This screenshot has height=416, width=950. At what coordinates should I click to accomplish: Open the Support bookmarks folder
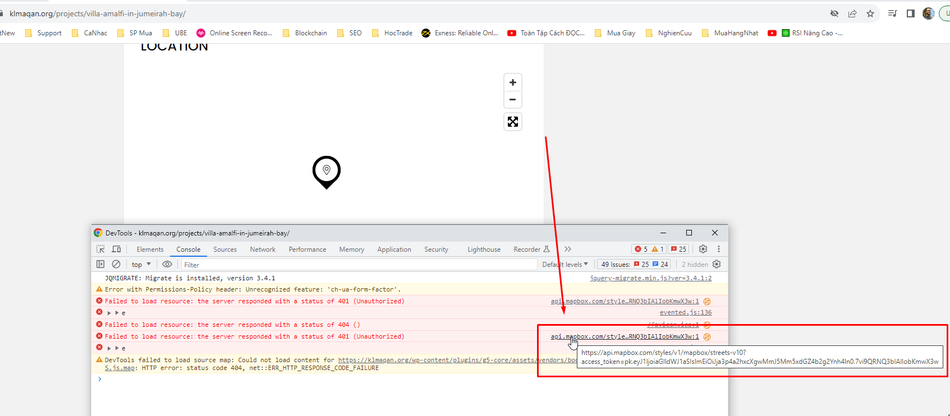(x=44, y=33)
